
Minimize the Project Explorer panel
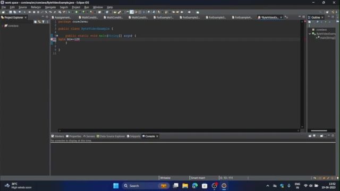click(42, 17)
